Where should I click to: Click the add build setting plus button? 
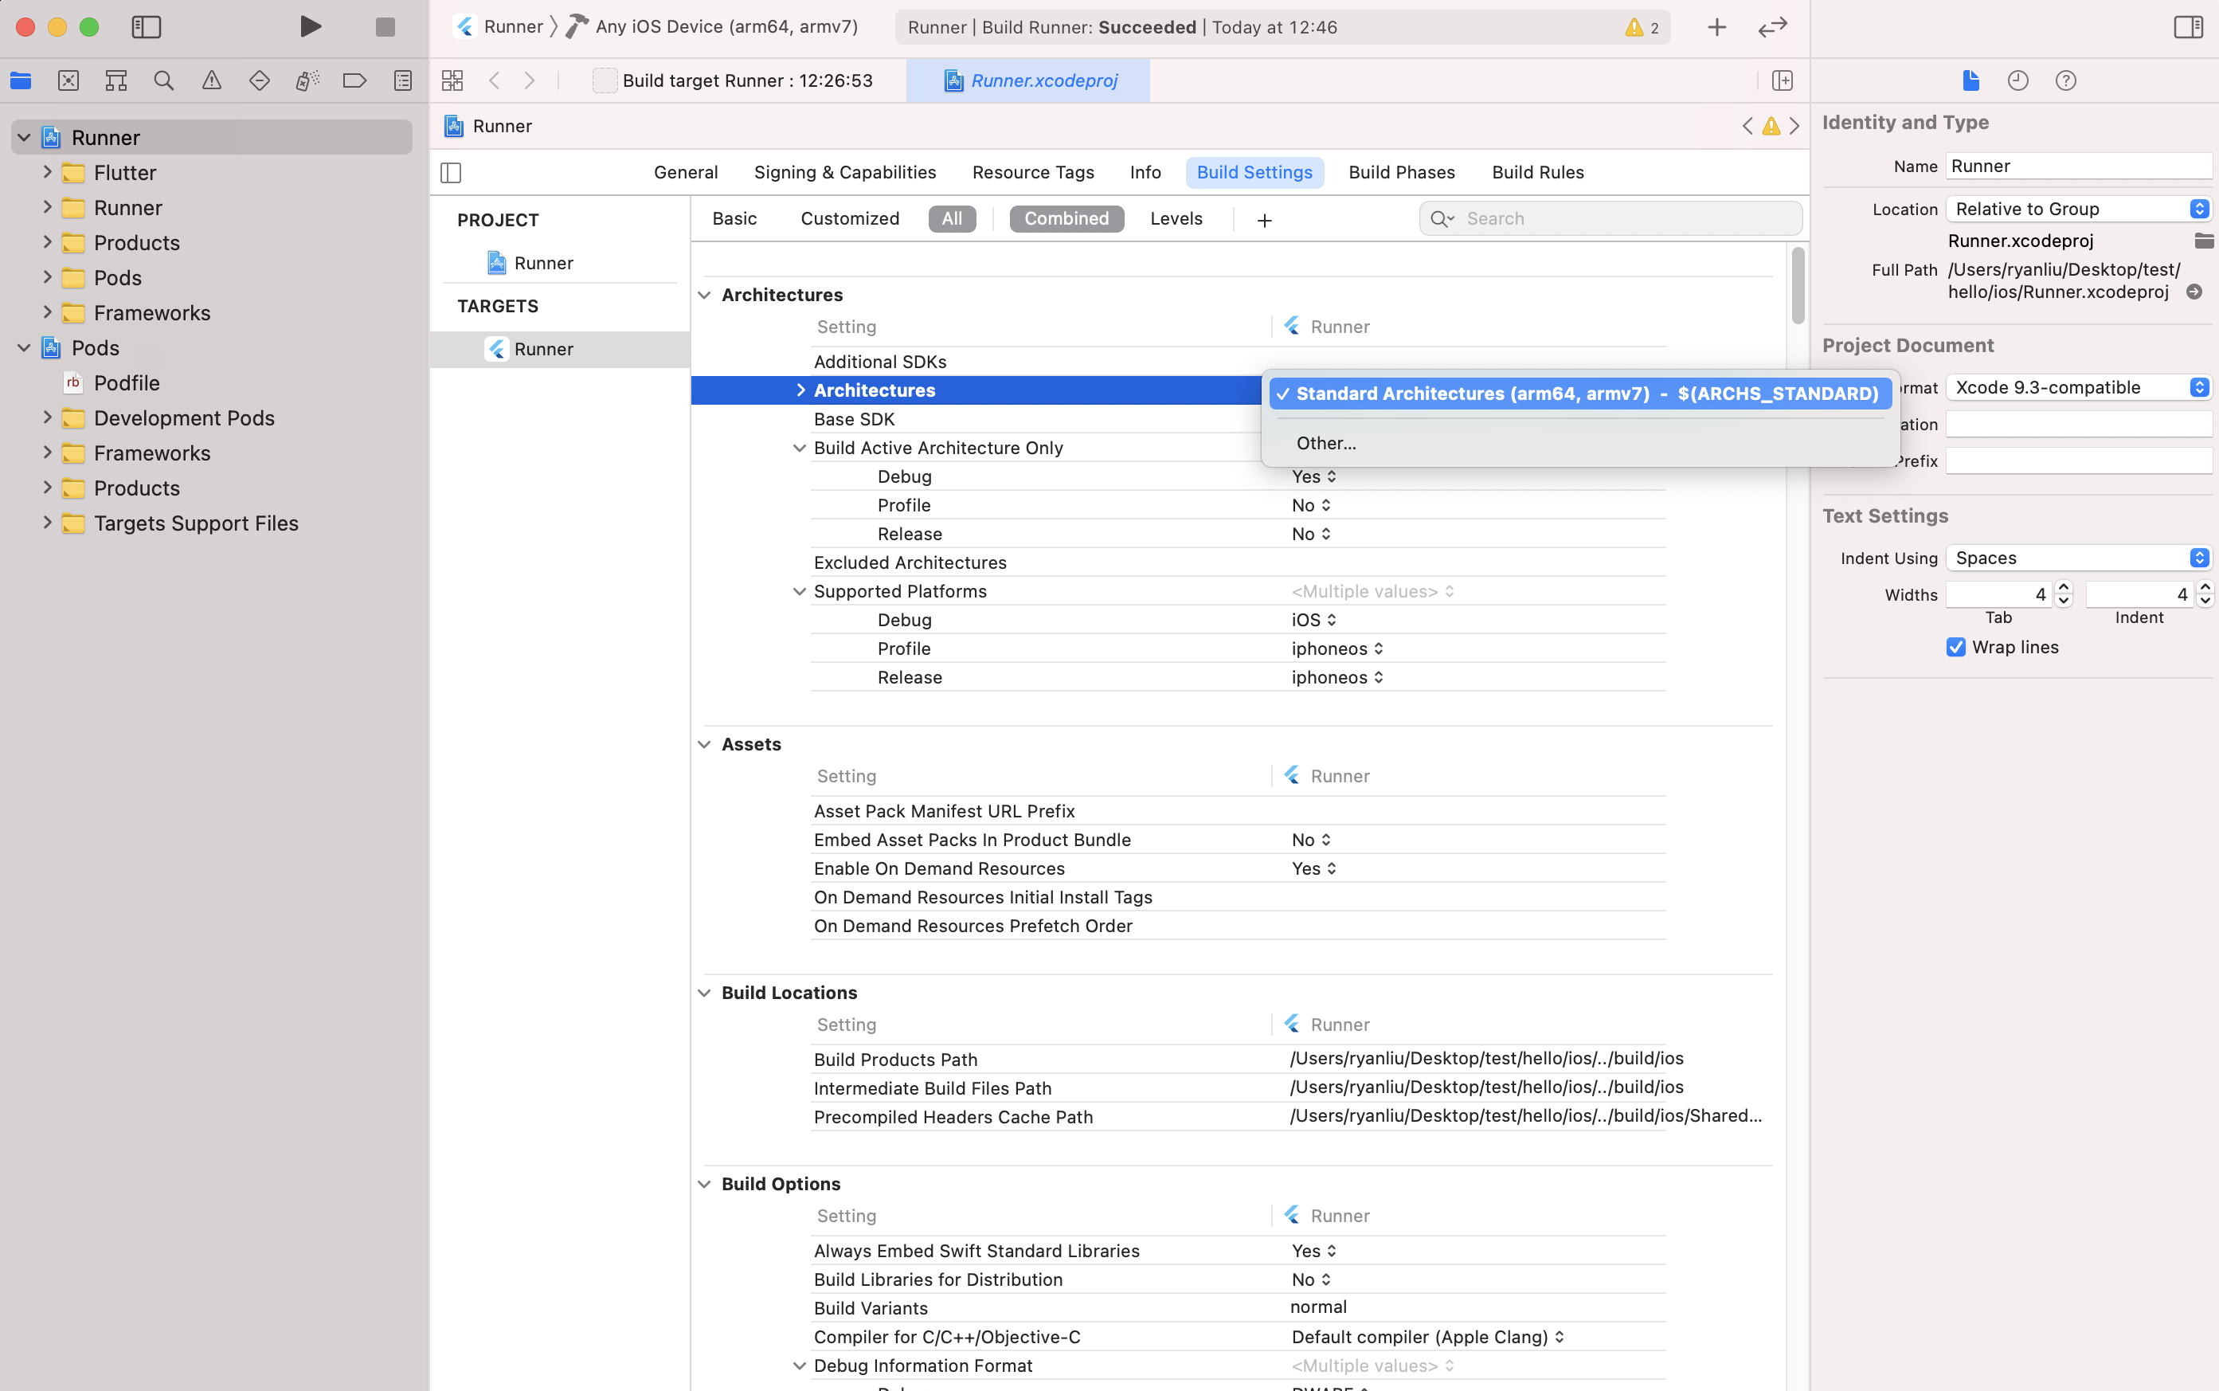point(1265,220)
